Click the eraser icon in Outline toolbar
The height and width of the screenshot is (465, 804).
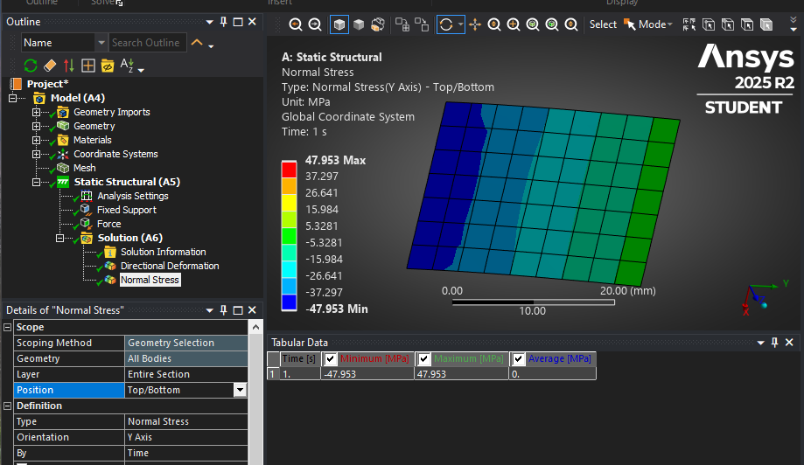[x=50, y=66]
